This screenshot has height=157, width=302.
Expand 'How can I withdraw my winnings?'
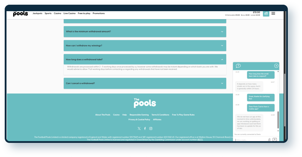(145, 46)
